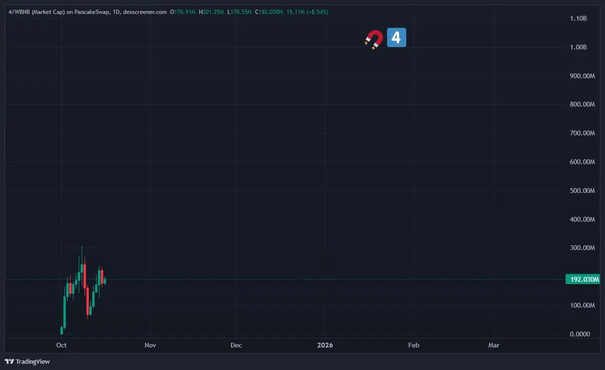The image size is (605, 370).
Task: Click the Nov label on time axis
Action: pyautogui.click(x=150, y=345)
